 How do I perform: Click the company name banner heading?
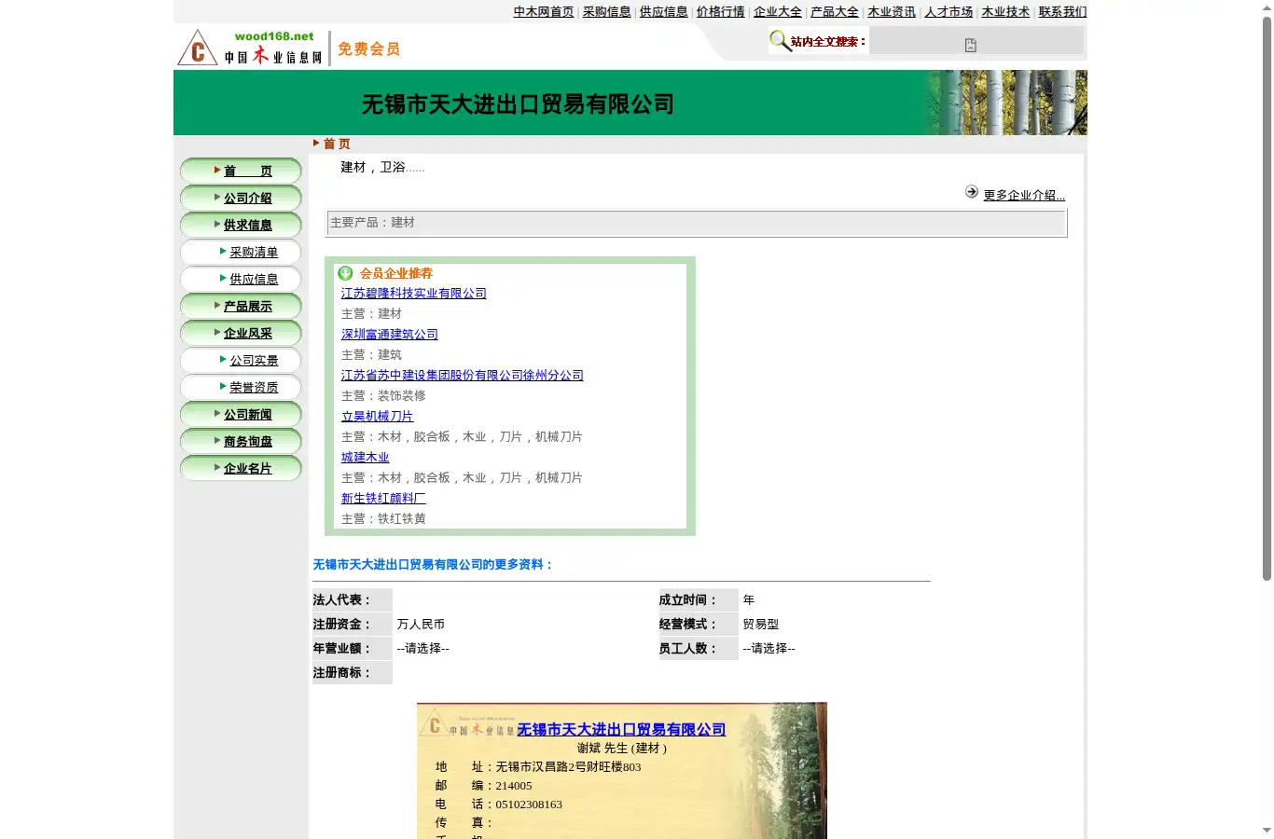coord(519,104)
